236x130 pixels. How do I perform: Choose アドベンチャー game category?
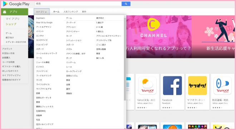tap(73, 32)
